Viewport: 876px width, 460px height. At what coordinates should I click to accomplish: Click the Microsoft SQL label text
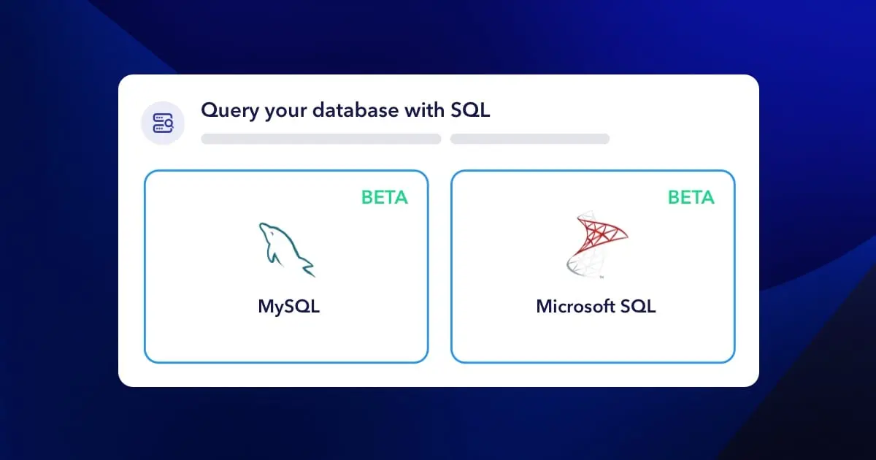(594, 306)
